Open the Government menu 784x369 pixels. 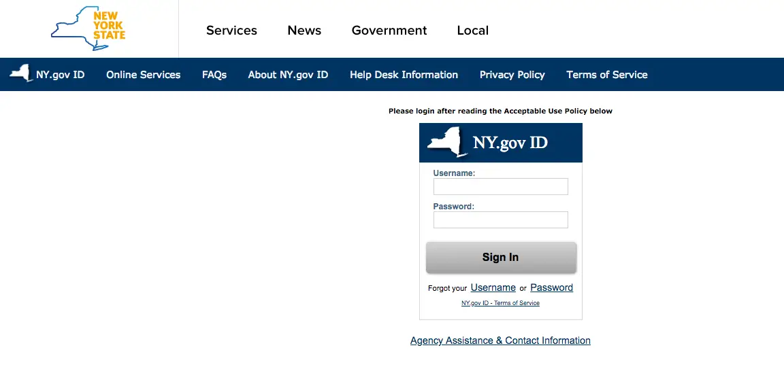tap(389, 31)
